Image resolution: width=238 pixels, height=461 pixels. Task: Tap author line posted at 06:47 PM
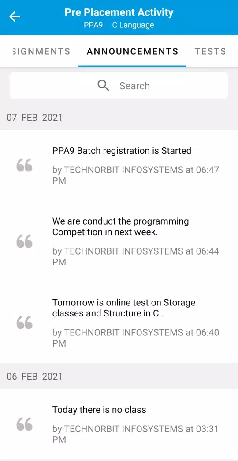pos(136,175)
